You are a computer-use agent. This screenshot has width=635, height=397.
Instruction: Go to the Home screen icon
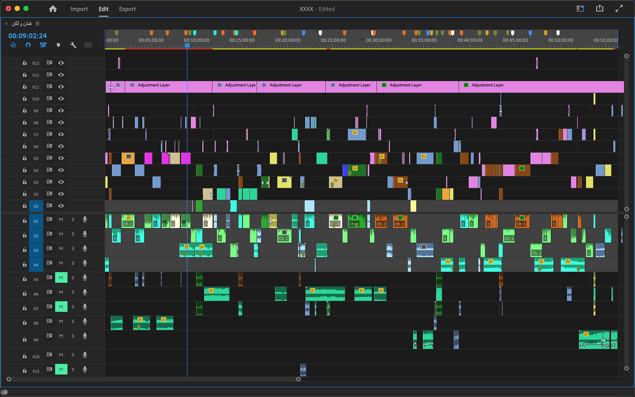pos(53,9)
